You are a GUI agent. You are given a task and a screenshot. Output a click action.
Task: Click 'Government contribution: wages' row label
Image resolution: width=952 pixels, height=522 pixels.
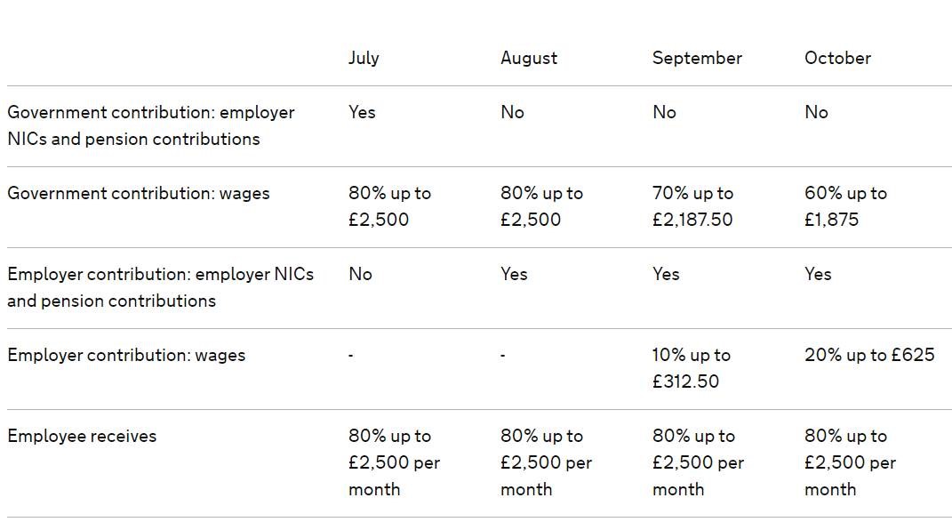point(139,194)
